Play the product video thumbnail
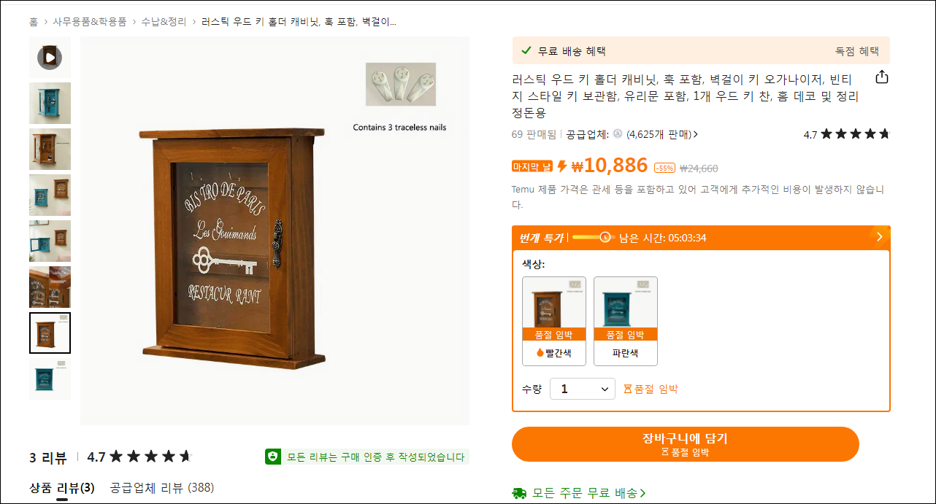936x504 pixels. click(50, 57)
